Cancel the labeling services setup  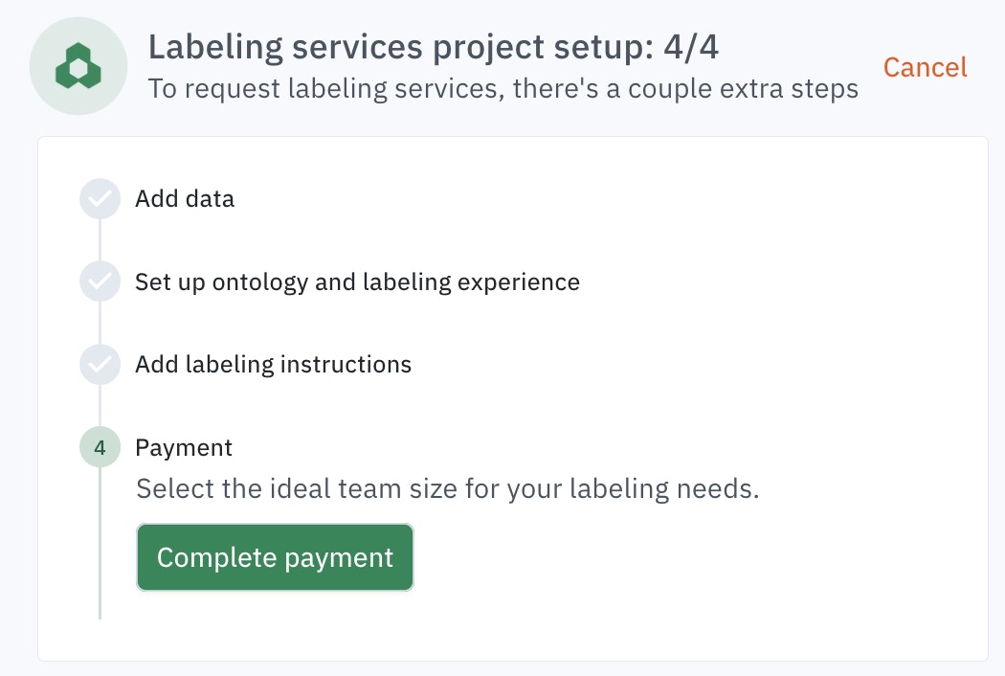(925, 67)
